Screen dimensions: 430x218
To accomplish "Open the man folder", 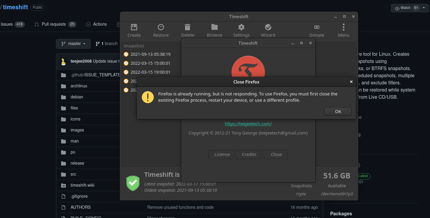I will point(74,141).
